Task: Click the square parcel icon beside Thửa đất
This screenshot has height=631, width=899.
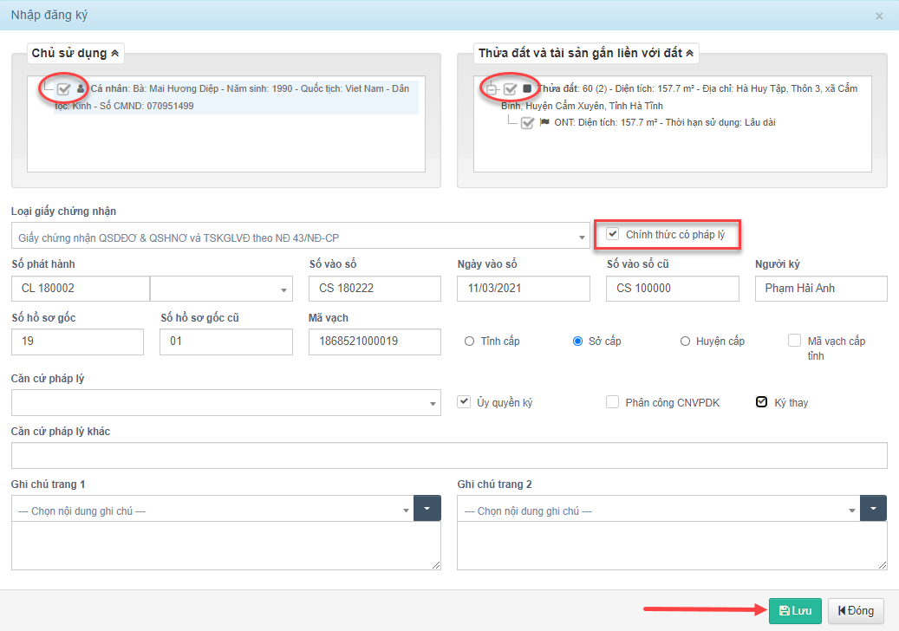Action: (527, 88)
